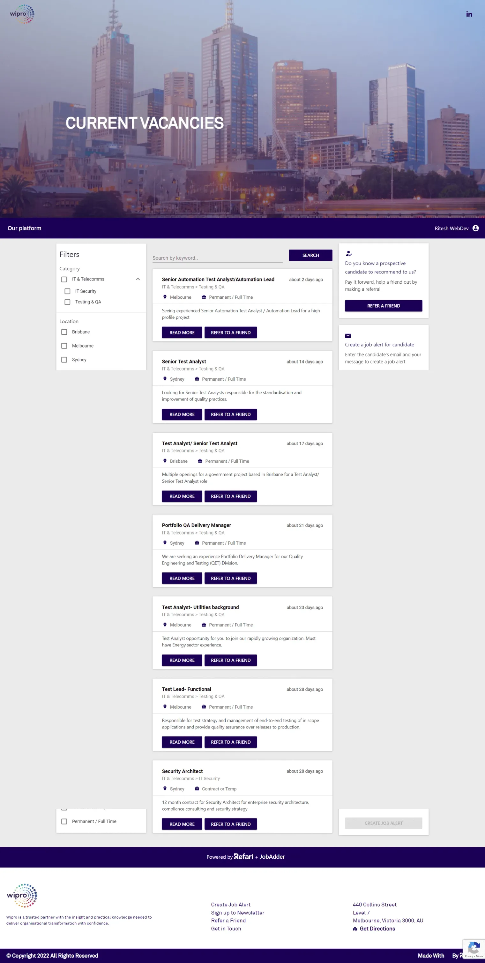Open the Ritesh WebDev user menu
This screenshot has width=485, height=963.
(451, 228)
